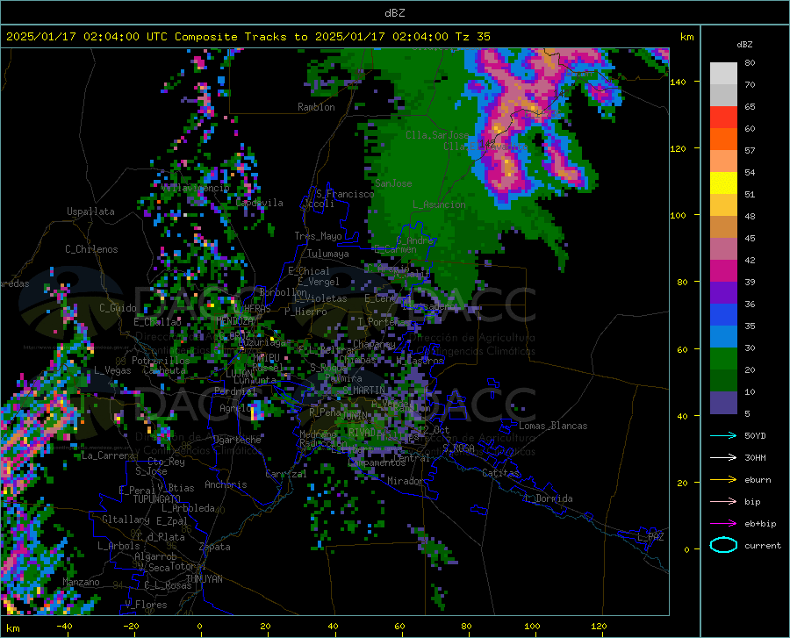Viewport: 790px width, 638px height.
Task: Click the SanJose label on map
Action: (x=393, y=183)
